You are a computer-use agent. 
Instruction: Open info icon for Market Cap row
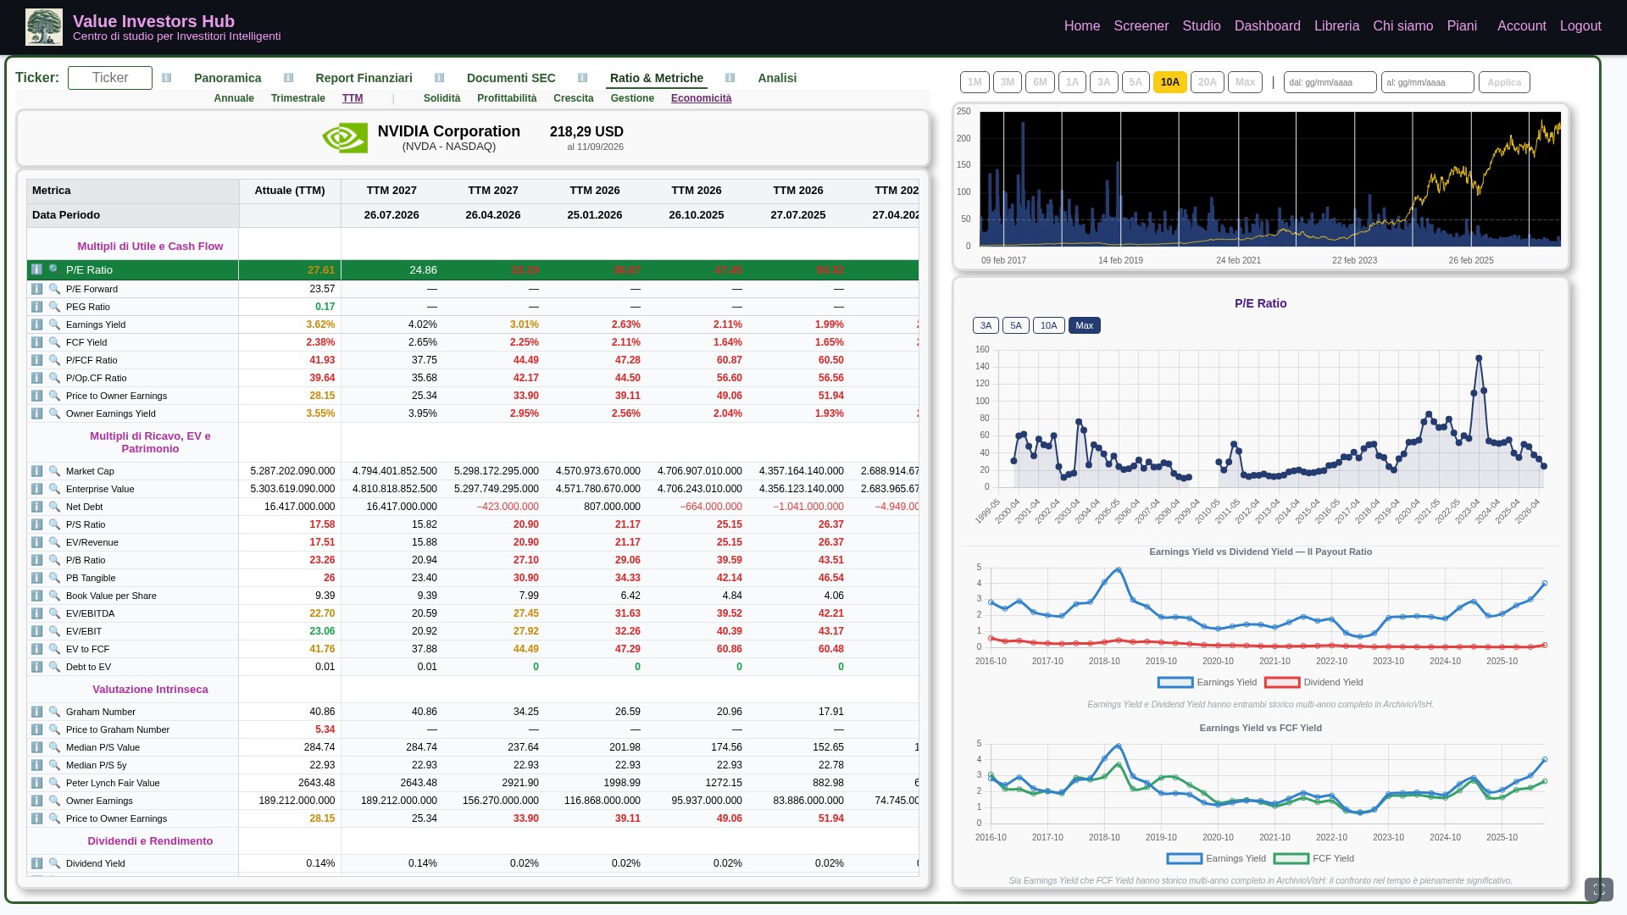coord(36,471)
